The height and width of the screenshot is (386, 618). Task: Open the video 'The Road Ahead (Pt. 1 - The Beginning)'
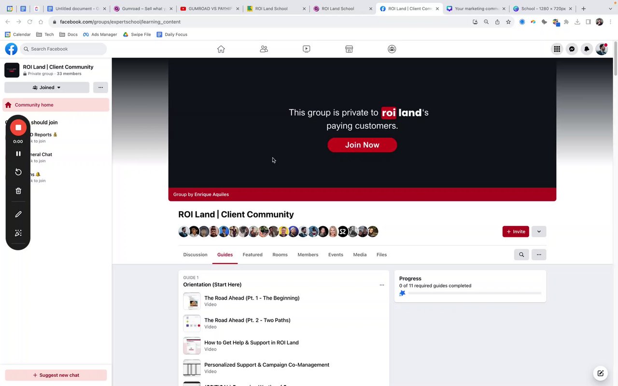click(252, 298)
